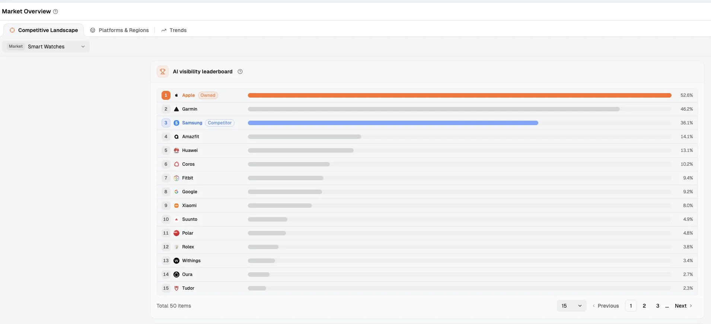Click the Polar red logo icon

(176, 233)
